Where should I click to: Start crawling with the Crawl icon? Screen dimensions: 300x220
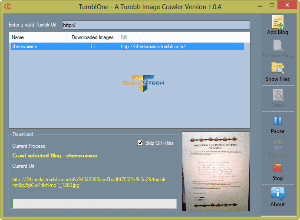(277, 96)
